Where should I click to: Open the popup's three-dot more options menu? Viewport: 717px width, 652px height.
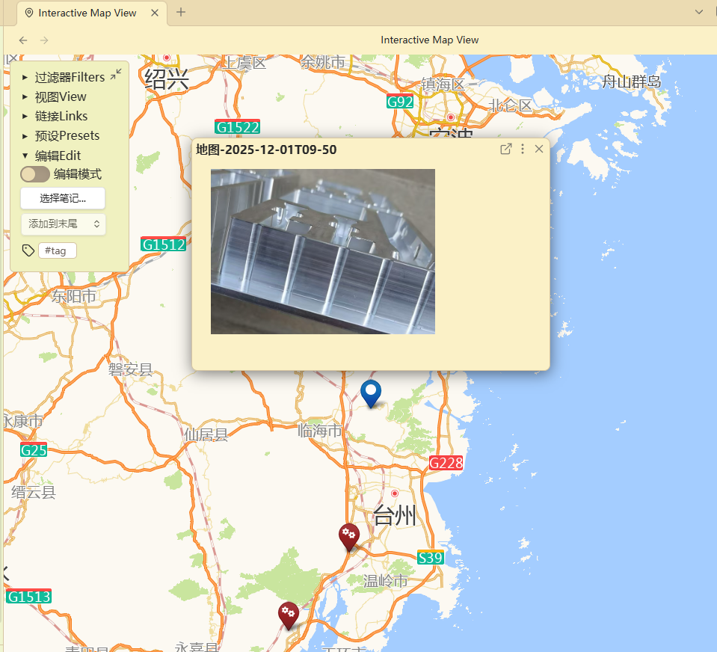(523, 149)
